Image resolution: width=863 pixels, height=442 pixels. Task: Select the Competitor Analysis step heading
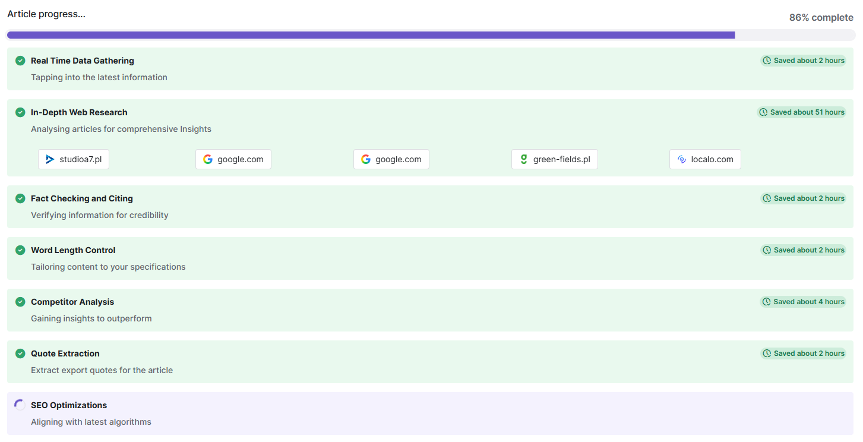[72, 302]
